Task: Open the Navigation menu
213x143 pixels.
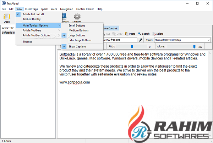Action: [x=67, y=9]
